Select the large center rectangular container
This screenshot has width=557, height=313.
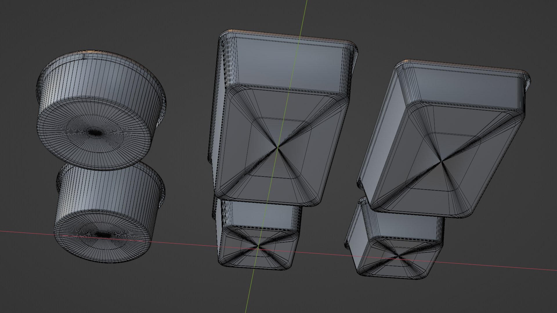click(x=283, y=117)
